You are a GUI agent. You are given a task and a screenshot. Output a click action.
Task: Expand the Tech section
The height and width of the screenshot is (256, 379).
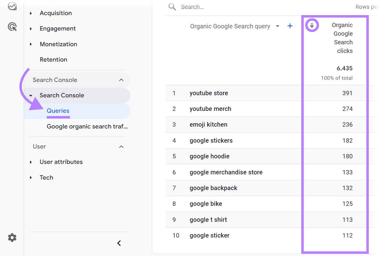tap(31, 178)
